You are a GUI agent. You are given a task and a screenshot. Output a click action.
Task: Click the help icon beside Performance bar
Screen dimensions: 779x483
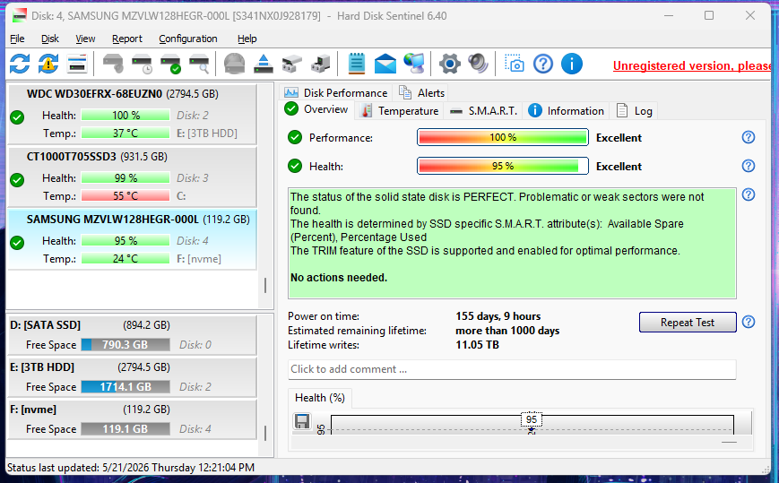749,137
